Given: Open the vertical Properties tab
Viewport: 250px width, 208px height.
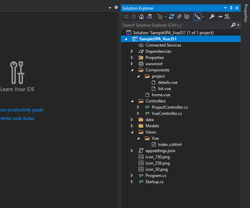Looking at the screenshot, I should click(246, 13).
